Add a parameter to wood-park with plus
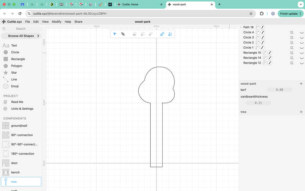Viewport: 305px width, 191px height. [301, 83]
